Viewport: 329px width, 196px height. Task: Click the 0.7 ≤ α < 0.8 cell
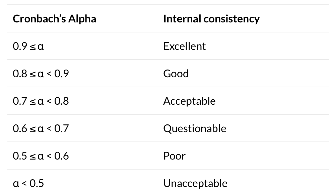[41, 101]
